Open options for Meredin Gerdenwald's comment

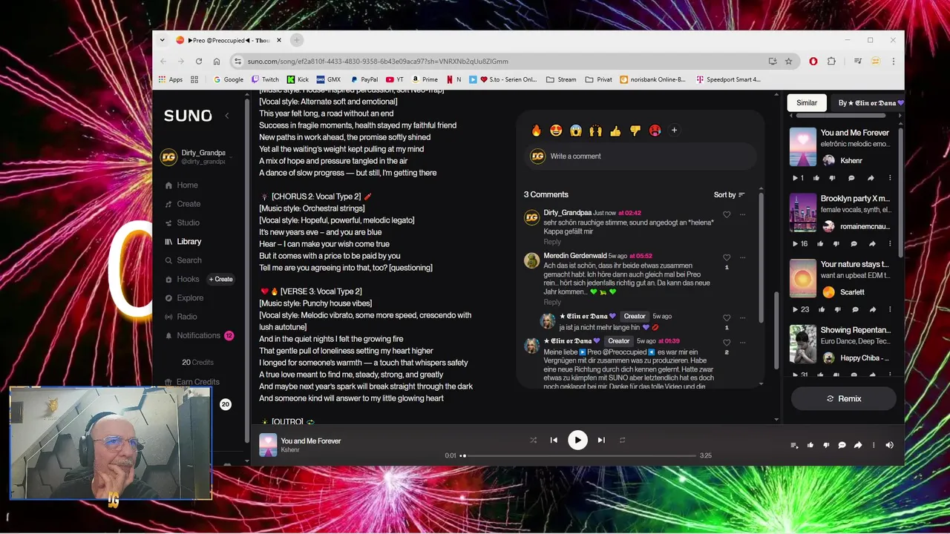(x=742, y=258)
